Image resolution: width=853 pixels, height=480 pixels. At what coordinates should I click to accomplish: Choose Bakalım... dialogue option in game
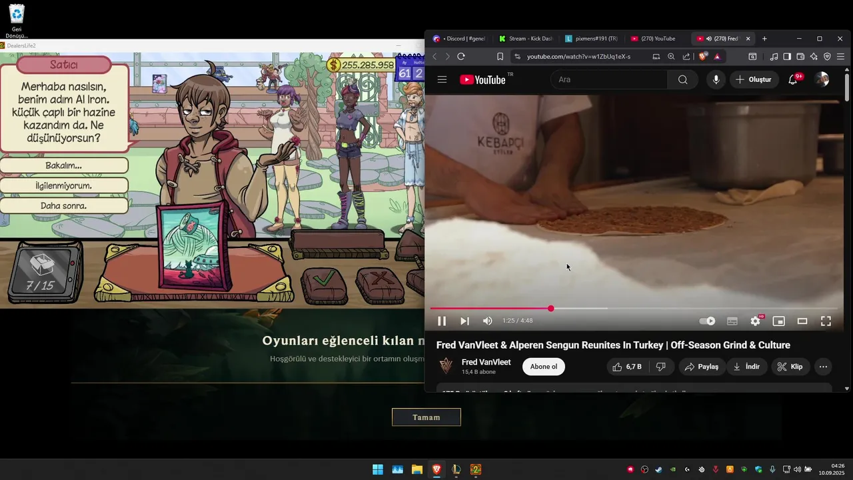click(64, 165)
